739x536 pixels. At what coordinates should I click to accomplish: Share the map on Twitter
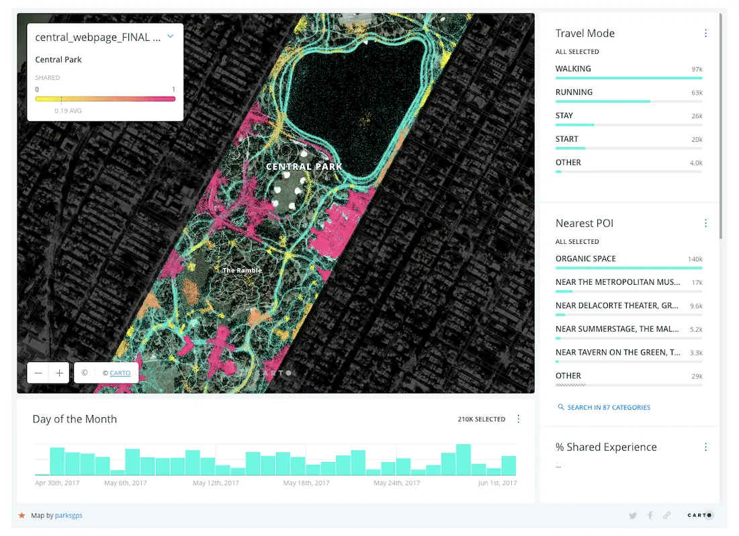pyautogui.click(x=632, y=515)
